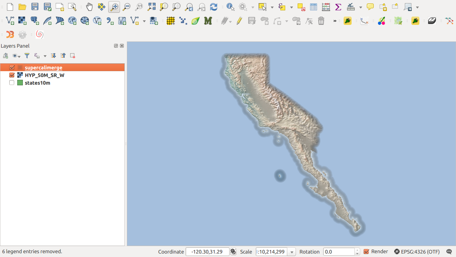Zoom to full extent
This screenshot has width=456, height=257.
151,7
